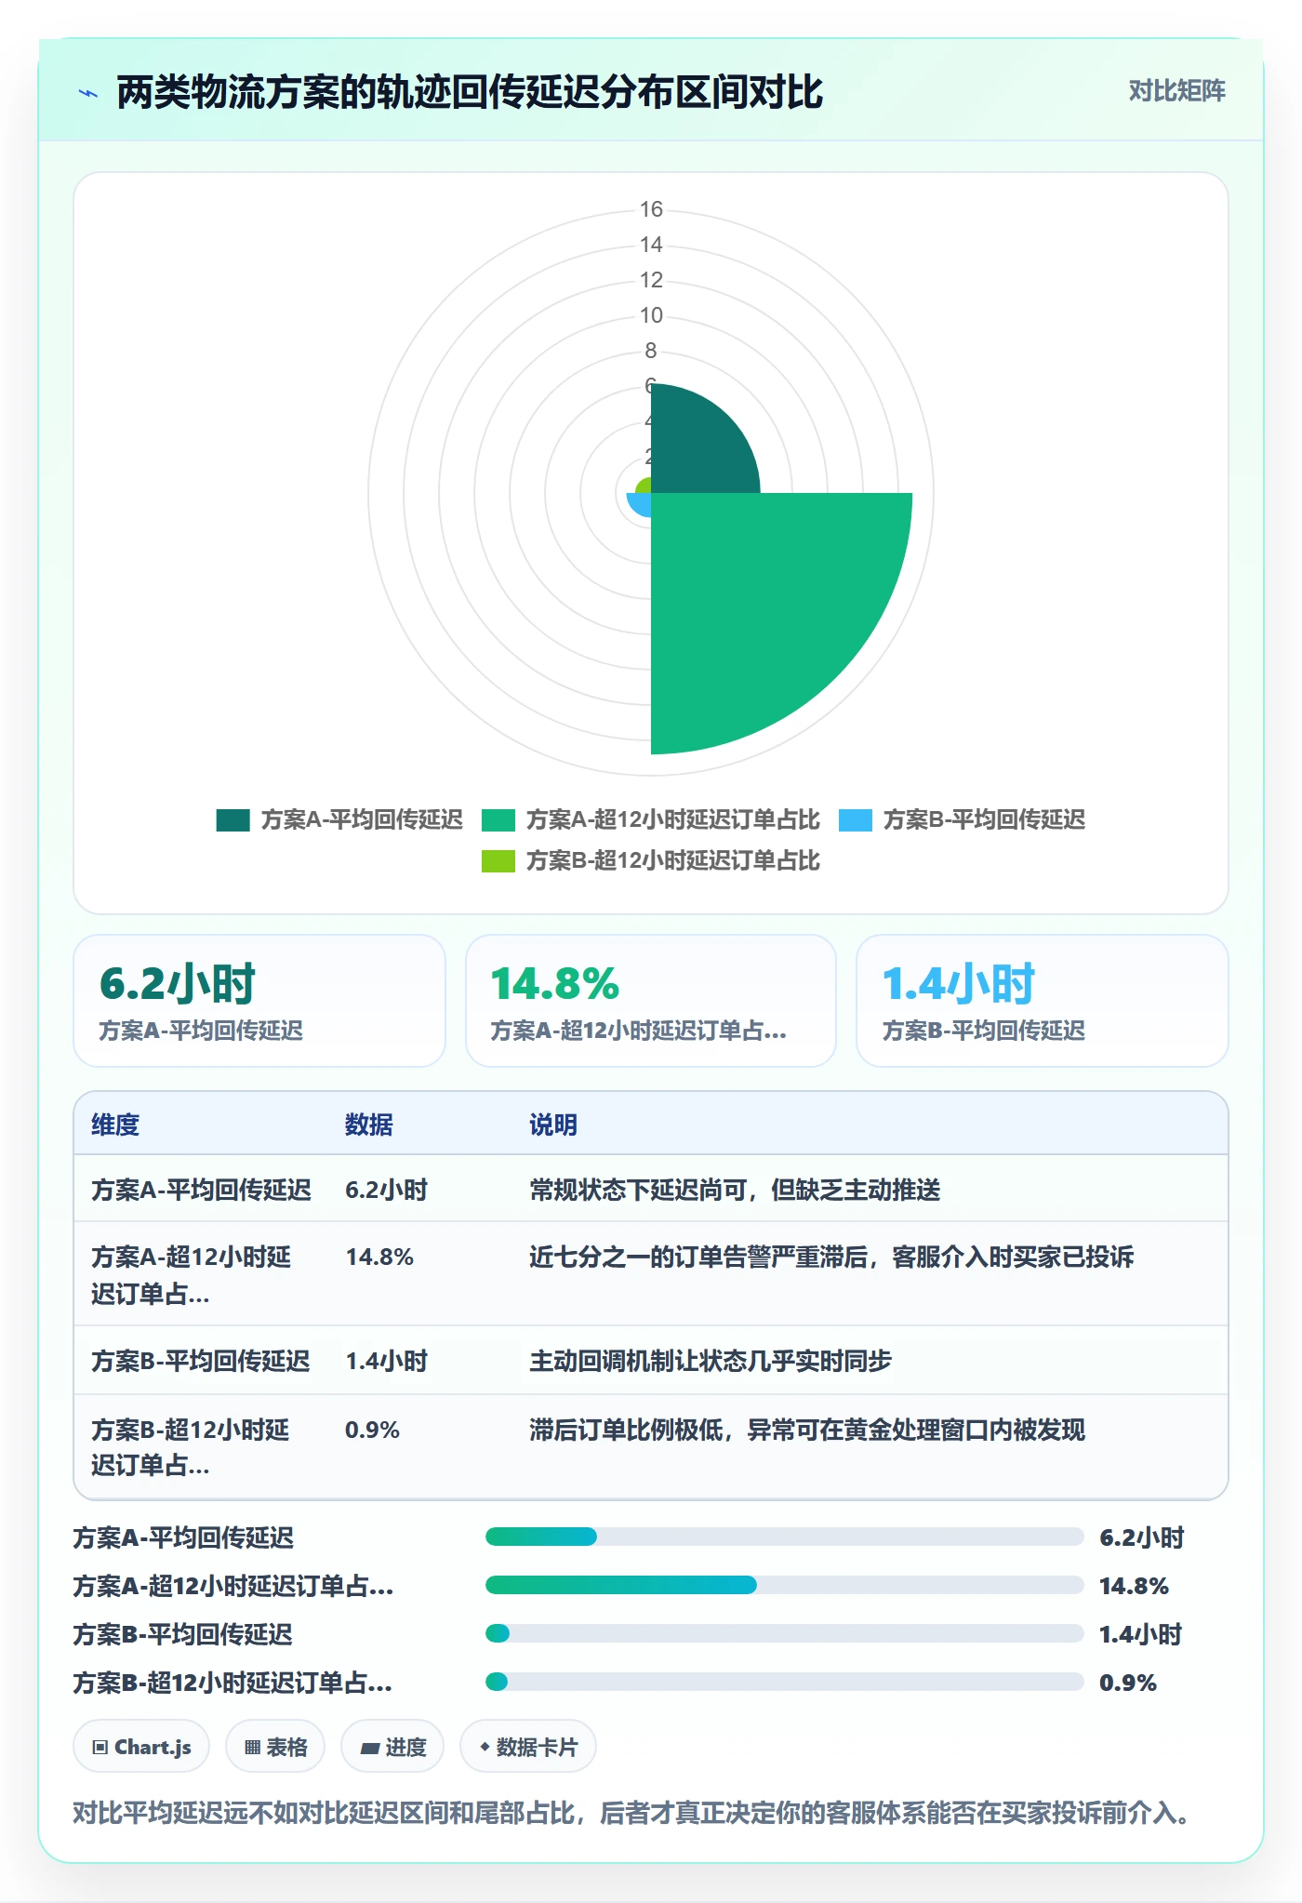The width and height of the screenshot is (1302, 1903).
Task: Click the table cell 主动回调机制让状态几乎实时同步
Action: 711,1361
